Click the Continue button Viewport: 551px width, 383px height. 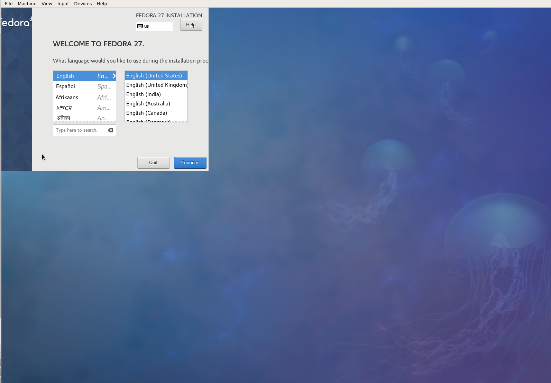pyautogui.click(x=190, y=163)
